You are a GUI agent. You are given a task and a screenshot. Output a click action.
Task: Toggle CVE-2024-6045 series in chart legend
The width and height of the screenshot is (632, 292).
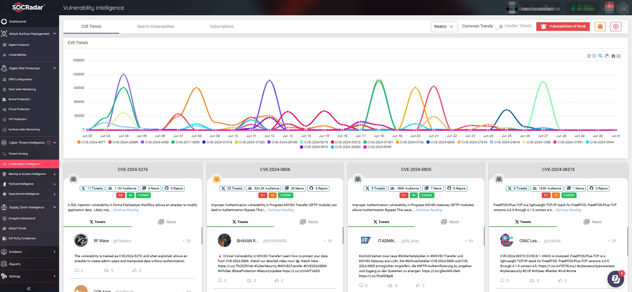coord(377,147)
